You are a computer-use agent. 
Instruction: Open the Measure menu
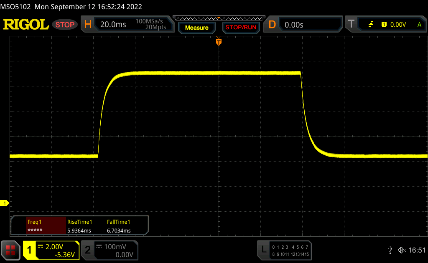[x=197, y=28]
